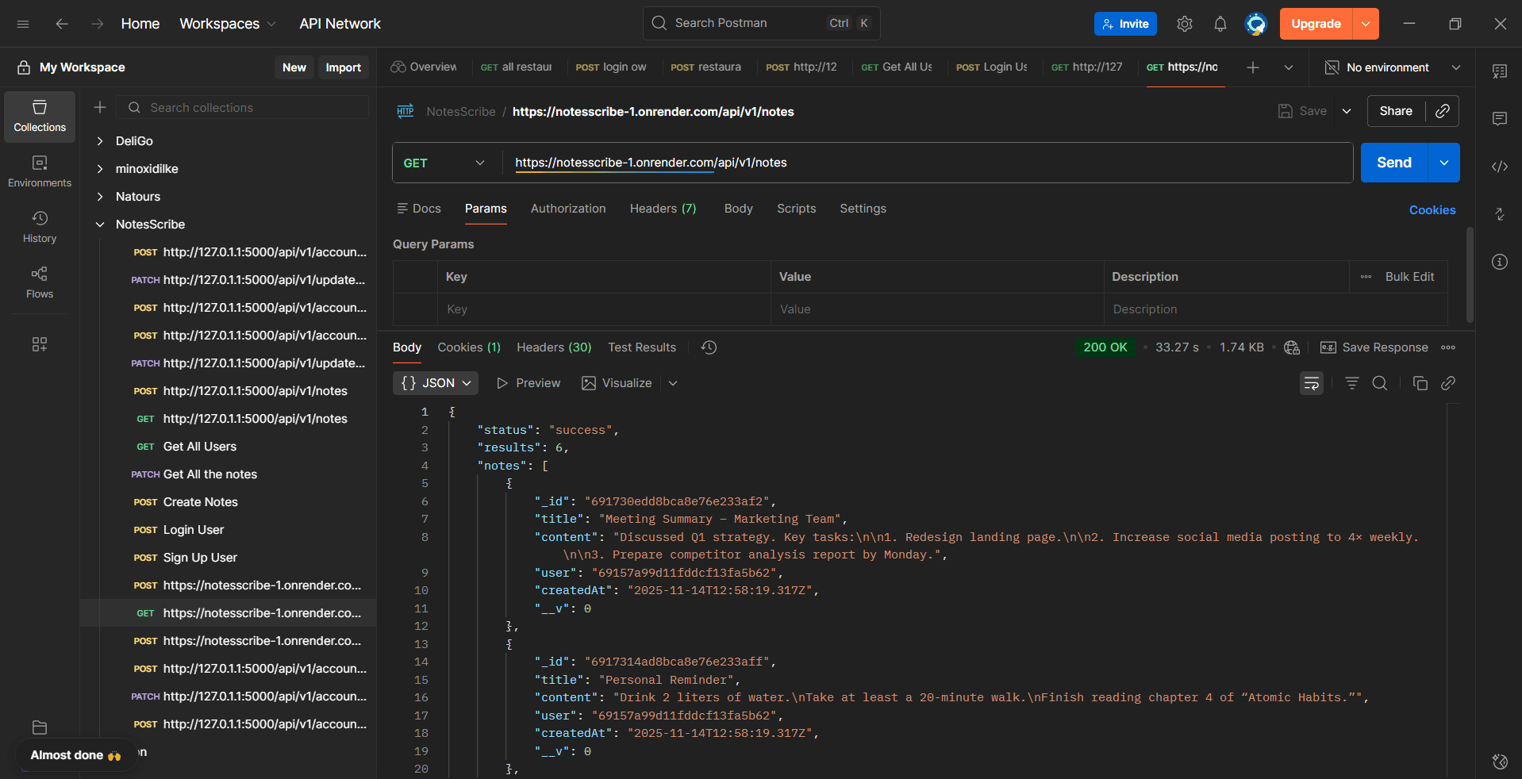Image resolution: width=1522 pixels, height=779 pixels.
Task: Open Upgrade options dropdown arrow
Action: [1366, 24]
